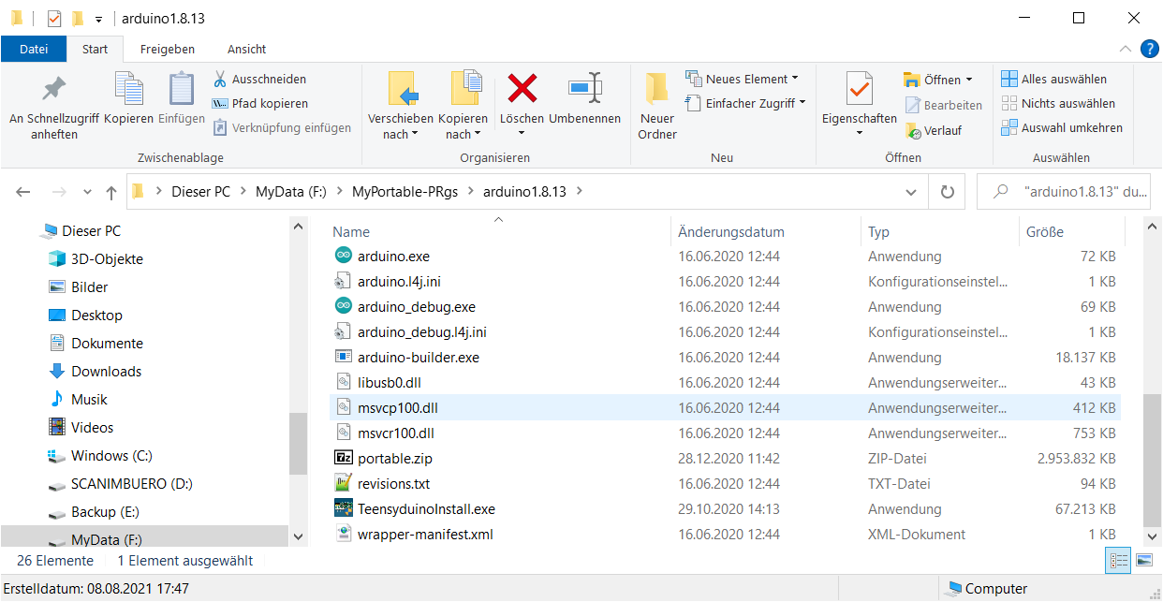The width and height of the screenshot is (1163, 602).
Task: Open the Verschieben nach menu
Action: pos(401,105)
